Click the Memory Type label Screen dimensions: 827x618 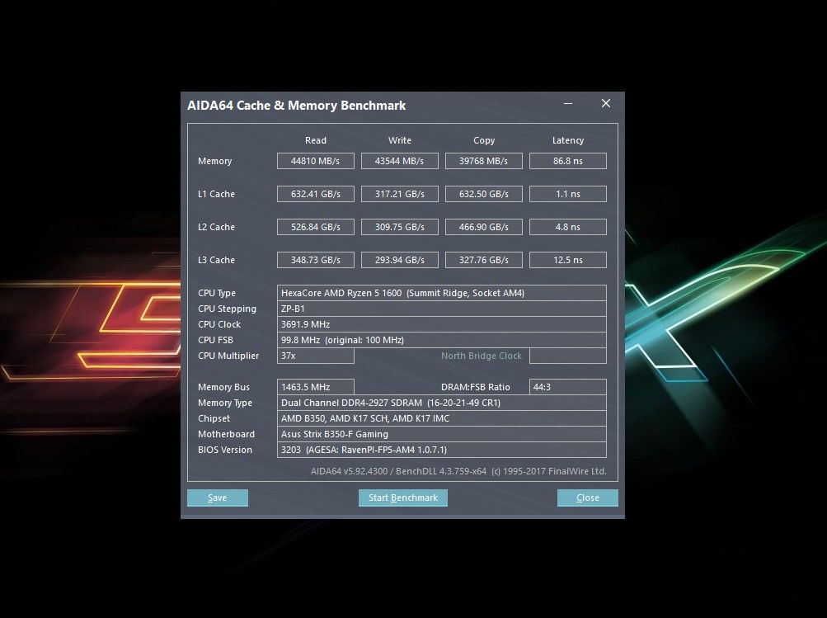[224, 403]
